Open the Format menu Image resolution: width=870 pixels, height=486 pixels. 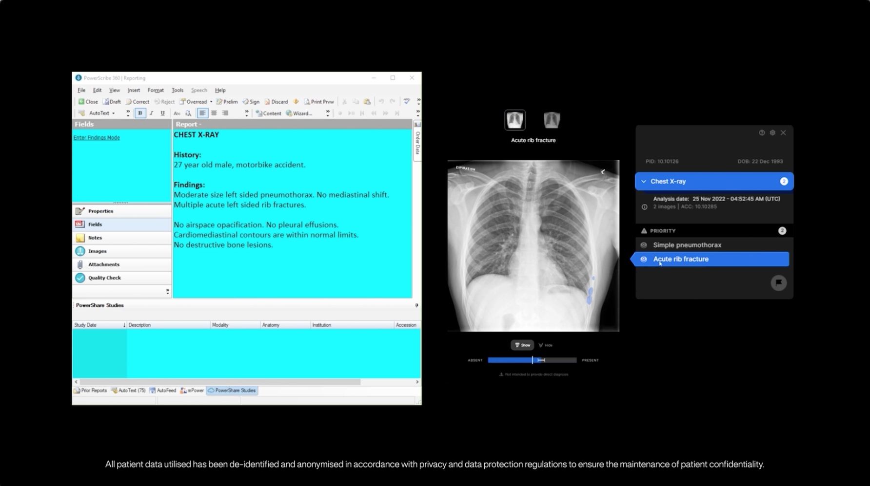[156, 90]
